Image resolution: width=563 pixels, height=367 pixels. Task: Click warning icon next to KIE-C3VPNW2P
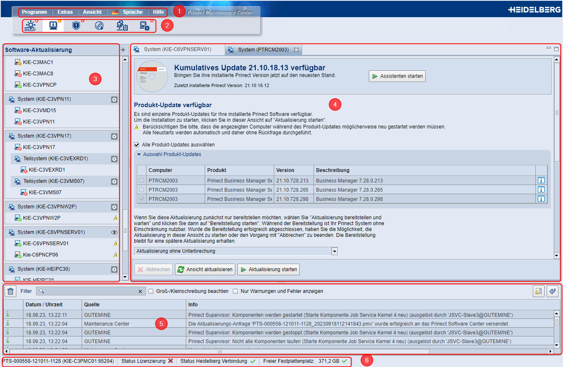(116, 218)
